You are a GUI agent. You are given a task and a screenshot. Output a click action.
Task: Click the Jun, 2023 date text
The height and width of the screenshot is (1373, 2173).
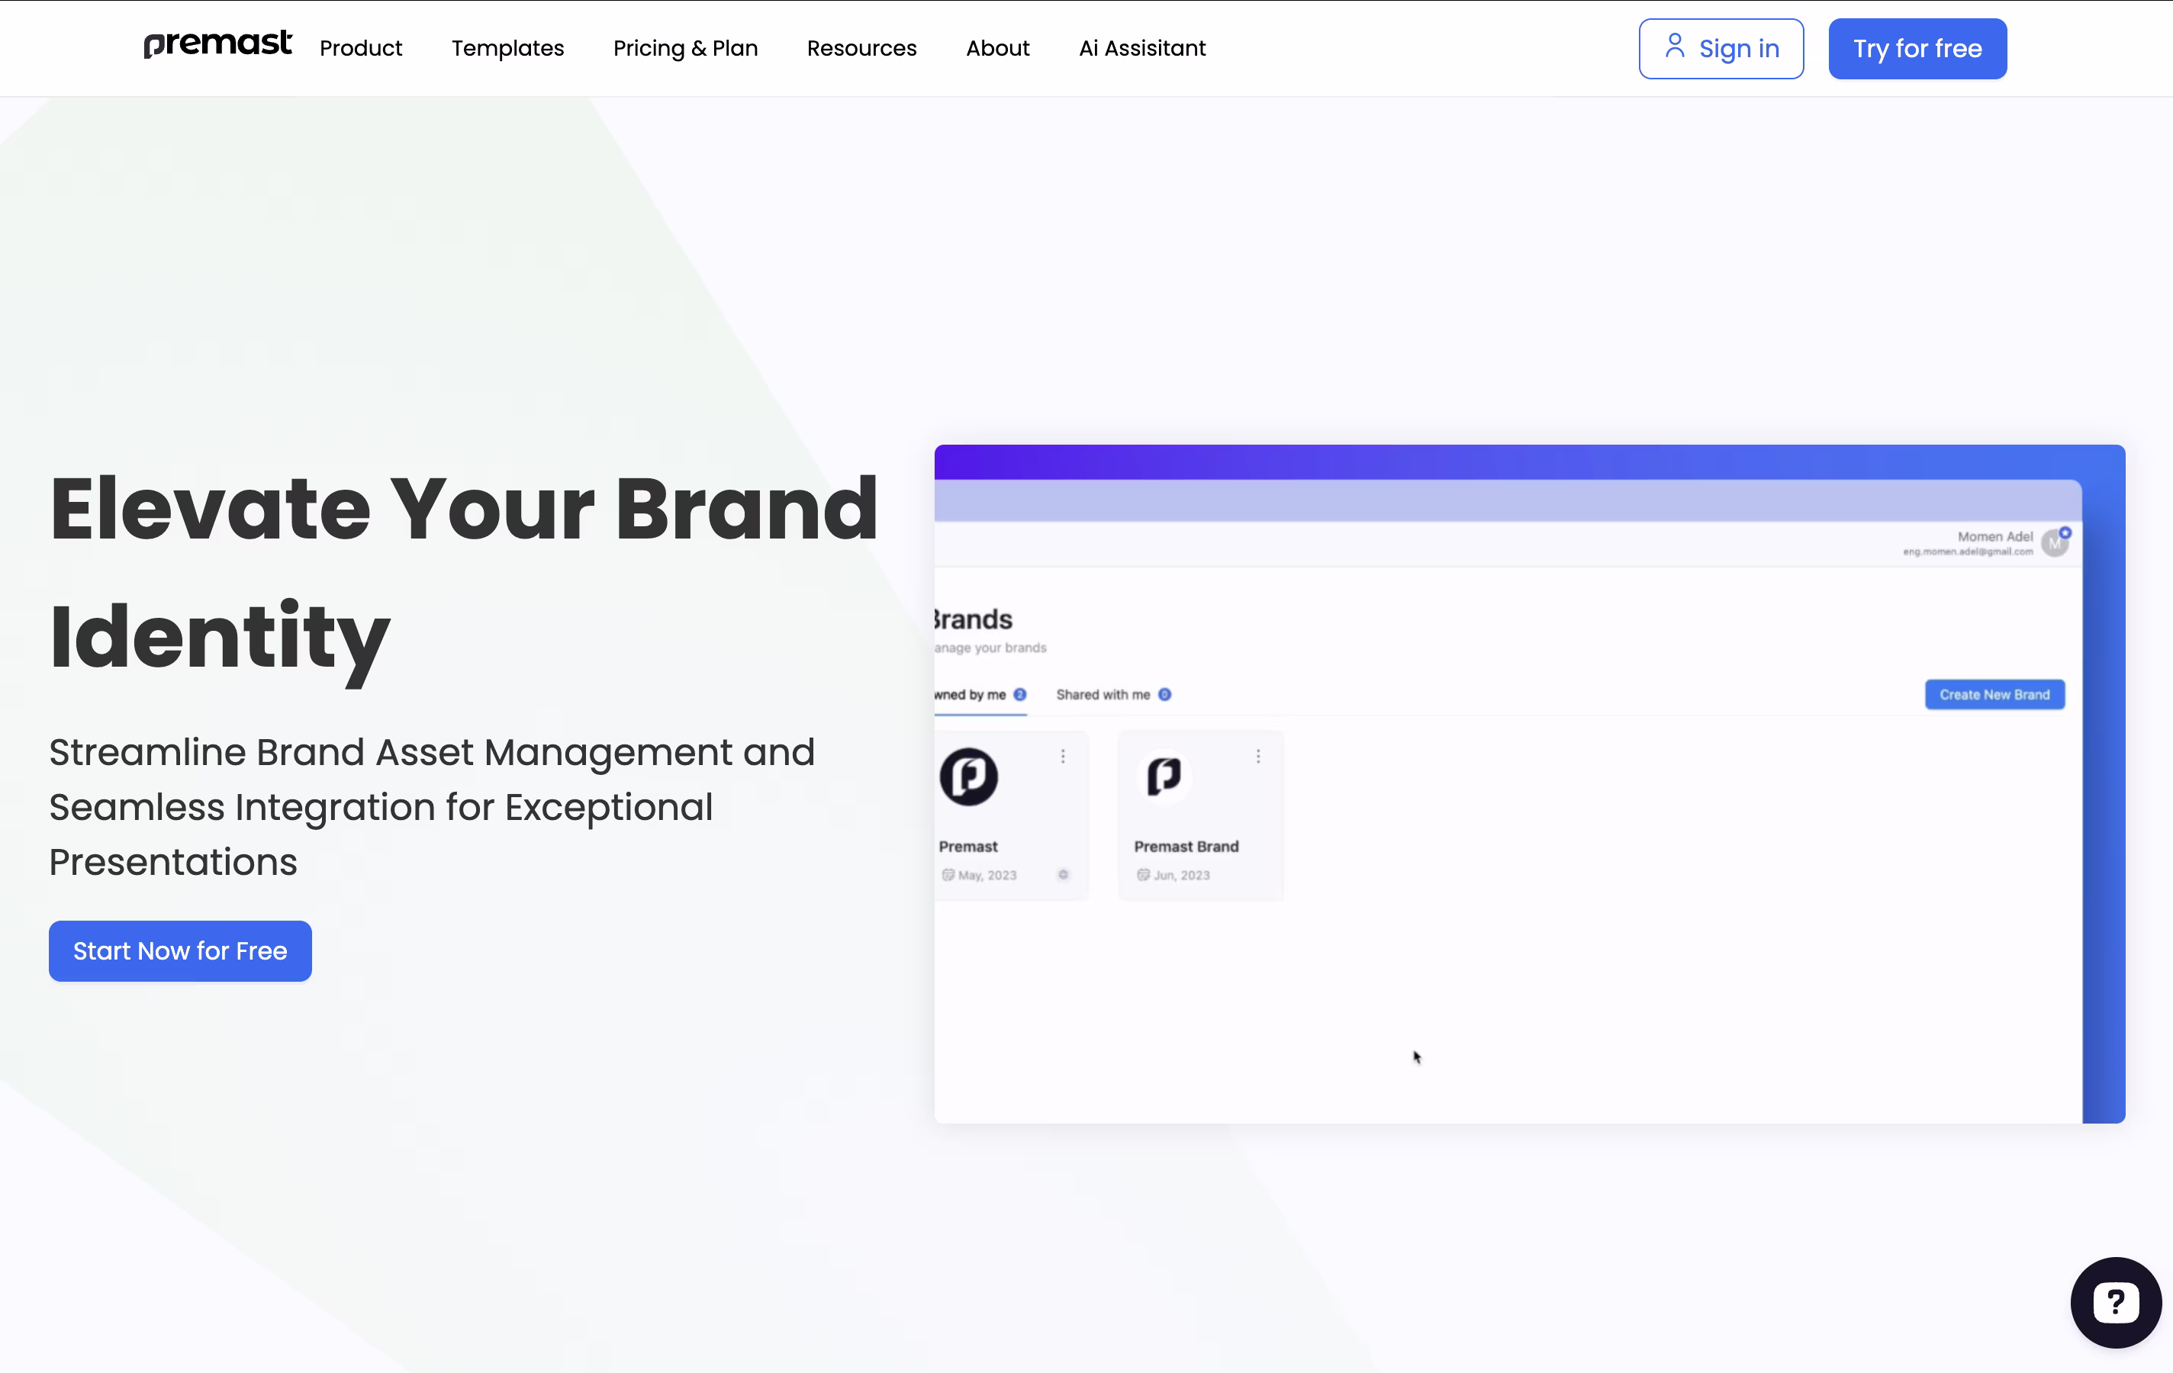tap(1181, 875)
